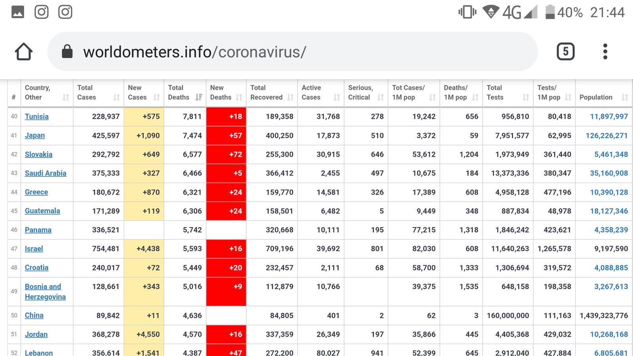Tap the browser home icon
This screenshot has width=633, height=356.
(24, 52)
